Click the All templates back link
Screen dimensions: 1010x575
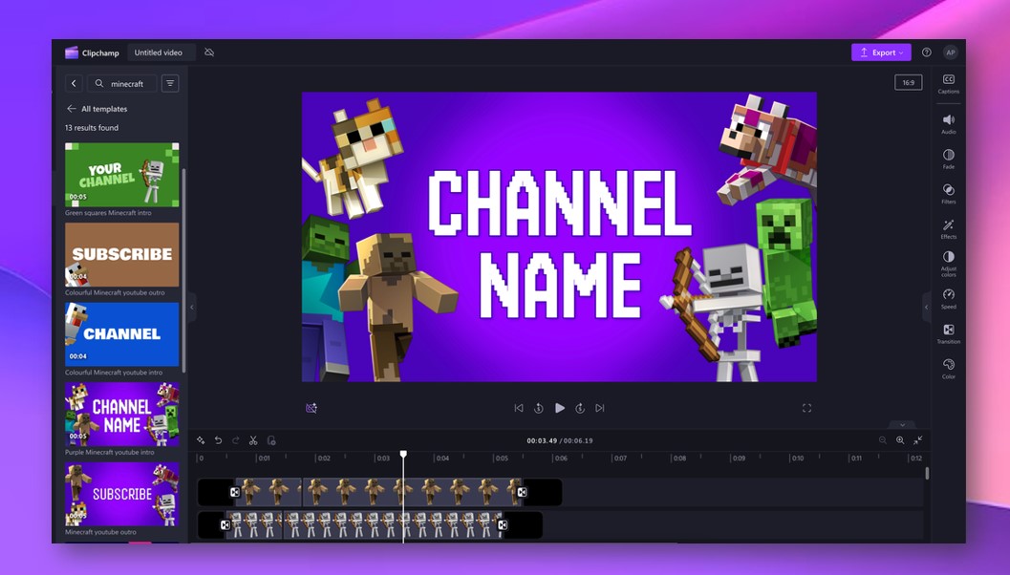tap(97, 109)
